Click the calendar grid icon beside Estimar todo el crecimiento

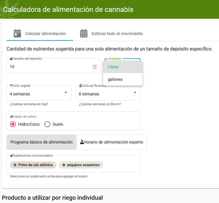point(84,33)
